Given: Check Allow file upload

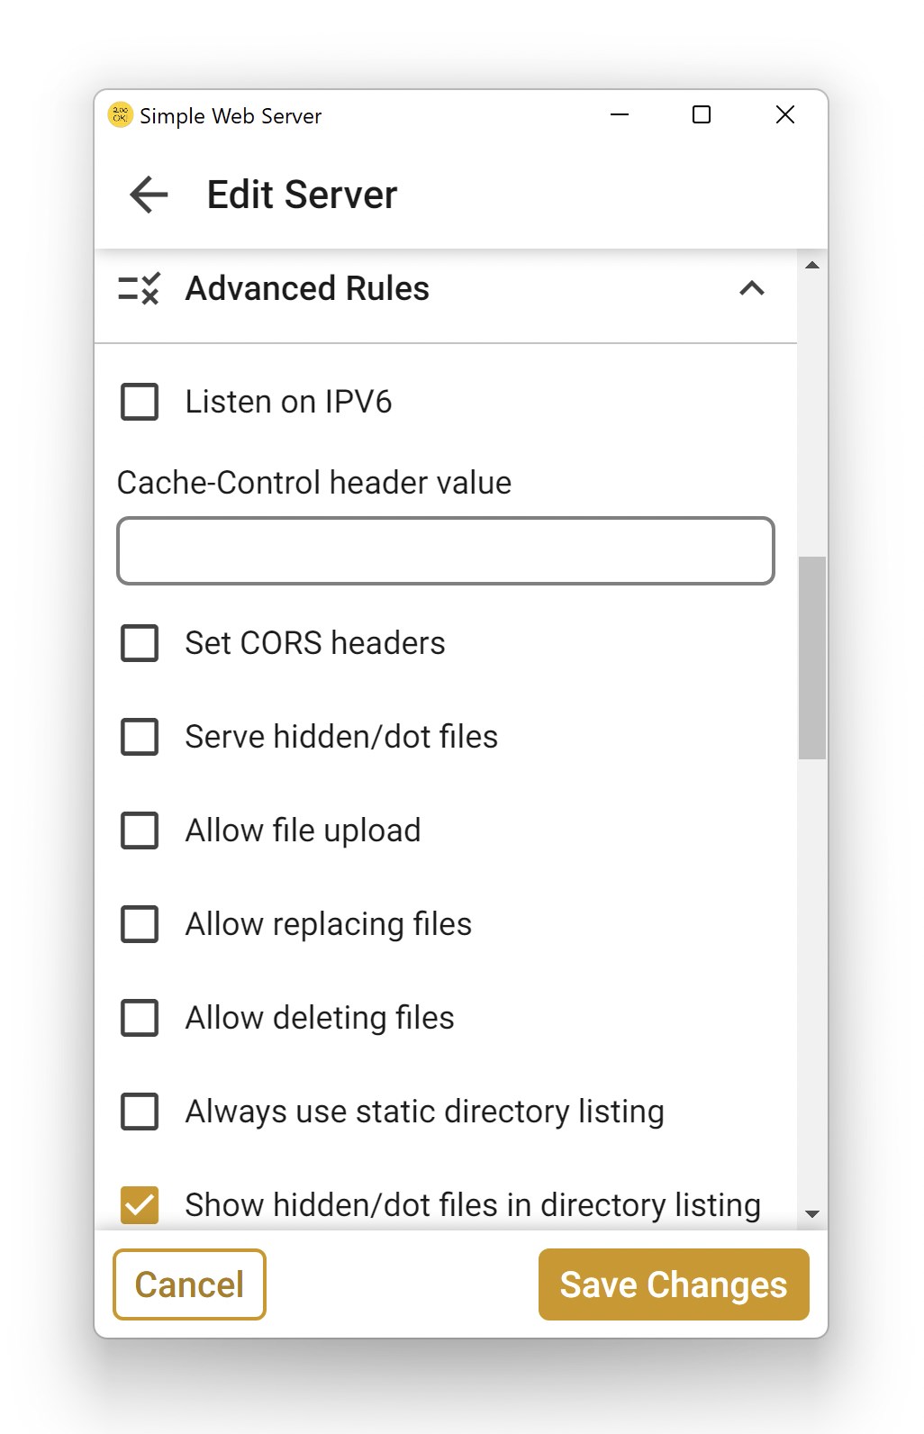Looking at the screenshot, I should (x=140, y=830).
